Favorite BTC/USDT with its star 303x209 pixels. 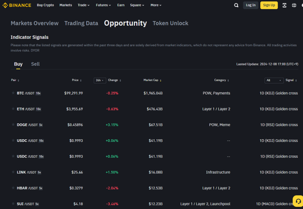[13, 93]
